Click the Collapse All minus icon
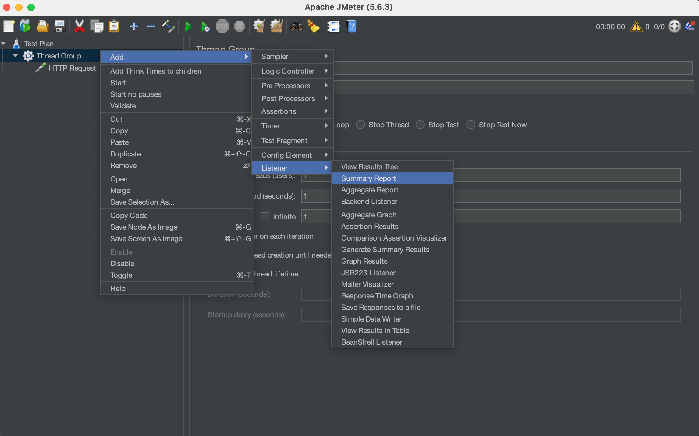Viewport: 699px width, 436px height. coord(151,26)
